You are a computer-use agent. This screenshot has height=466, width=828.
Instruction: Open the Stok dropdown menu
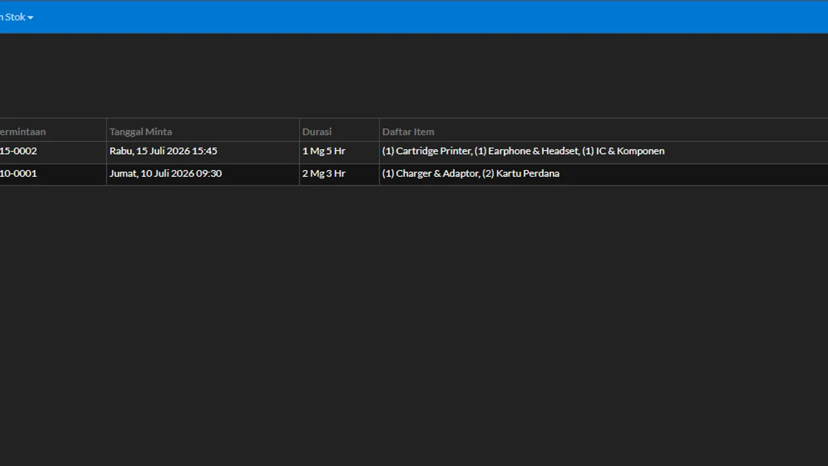tap(16, 17)
